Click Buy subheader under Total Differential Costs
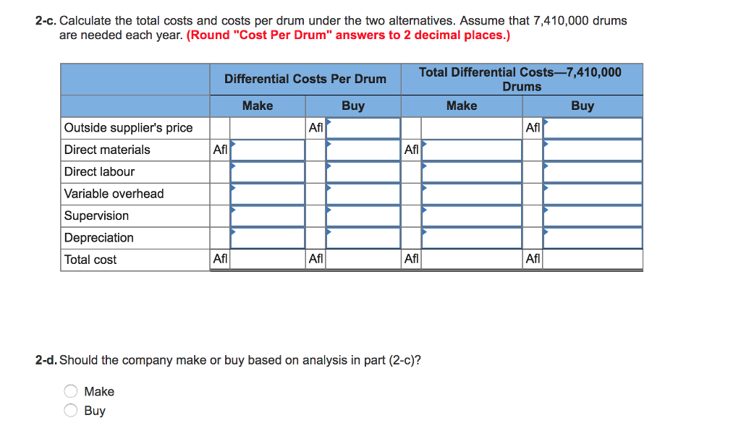The width and height of the screenshot is (741, 436). [583, 106]
